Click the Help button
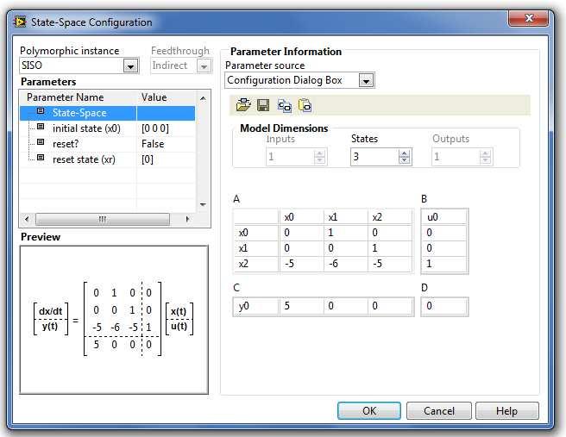Image resolution: width=566 pixels, height=437 pixels. click(506, 410)
